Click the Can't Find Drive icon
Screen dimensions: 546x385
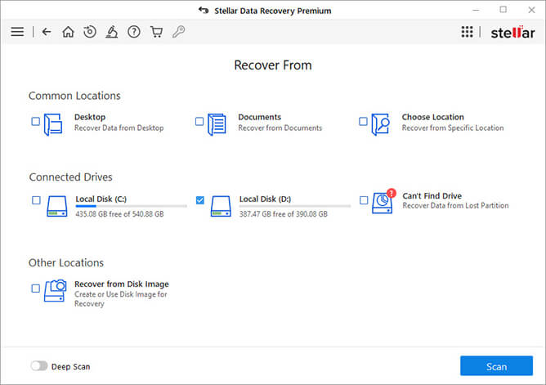click(383, 202)
